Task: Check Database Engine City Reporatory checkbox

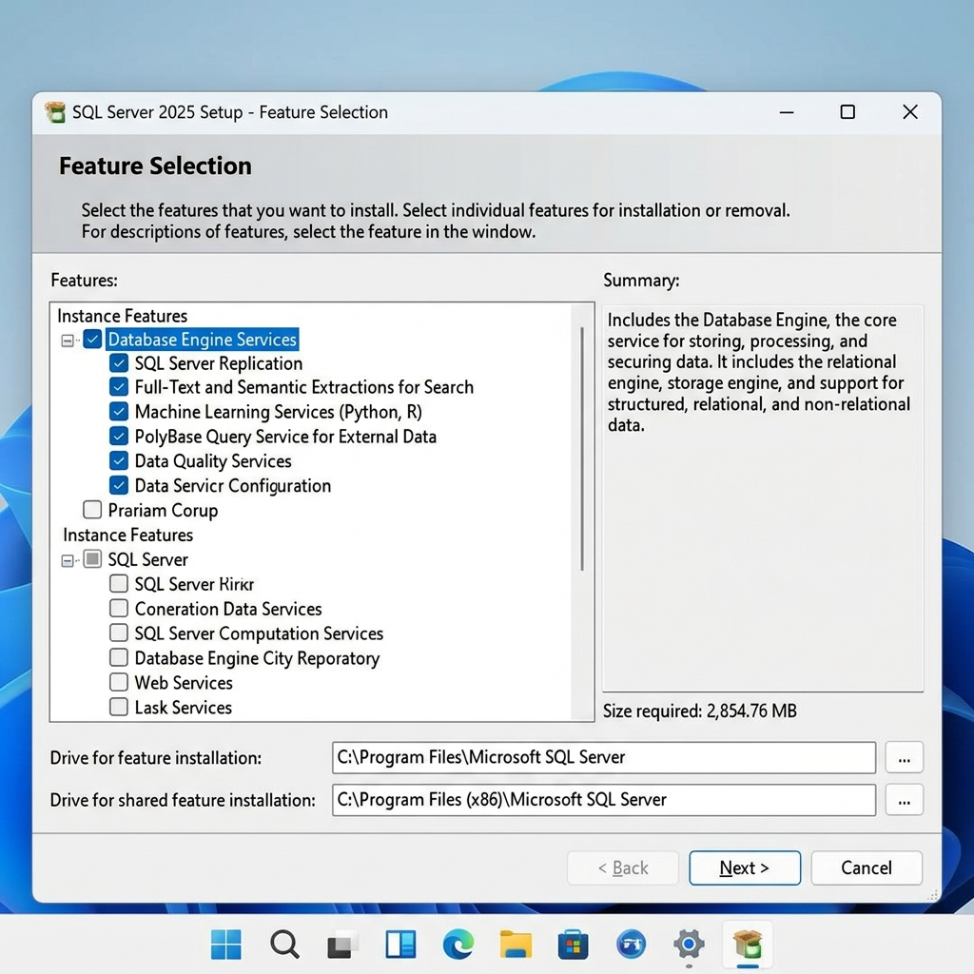Action: (x=119, y=657)
